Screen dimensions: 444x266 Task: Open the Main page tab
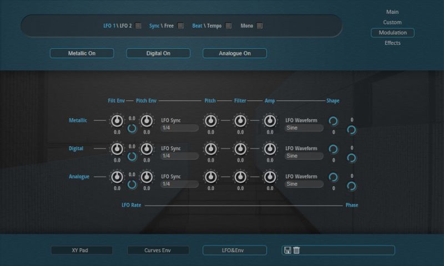tap(392, 12)
